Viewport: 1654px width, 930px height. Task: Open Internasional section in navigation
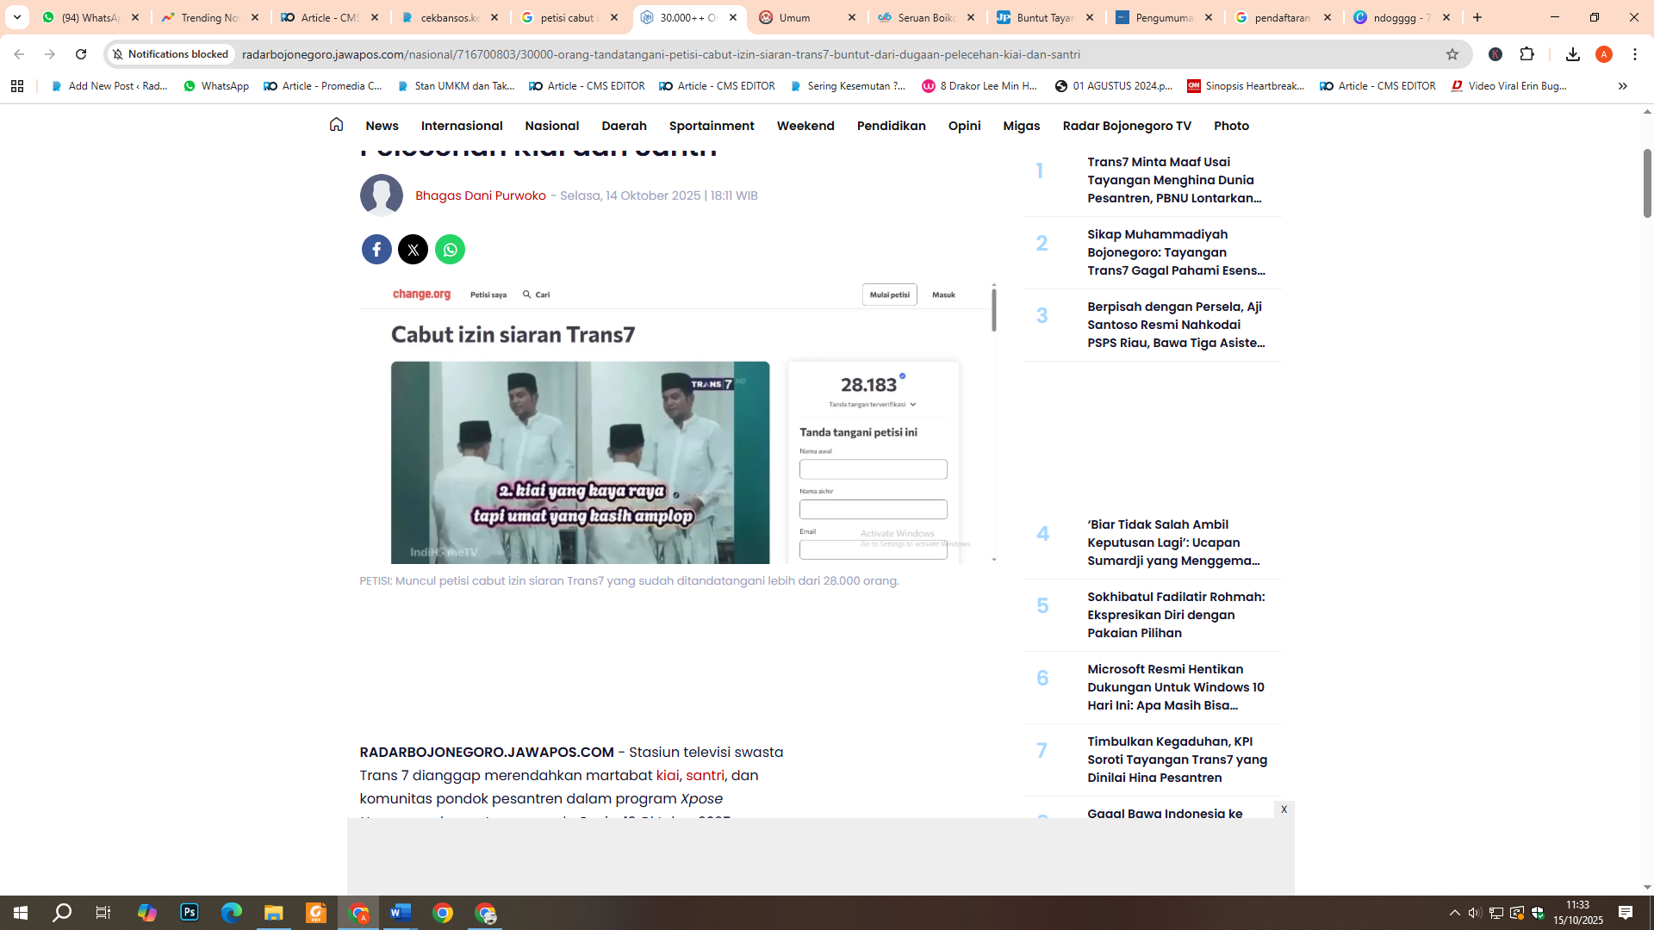click(x=462, y=126)
